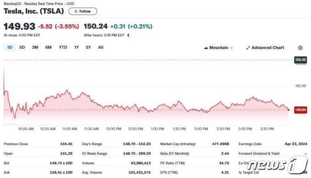Viewport: 311px width, 178px height.
Task: Click the Ask value 158.41 x 100
Action: pos(61,173)
